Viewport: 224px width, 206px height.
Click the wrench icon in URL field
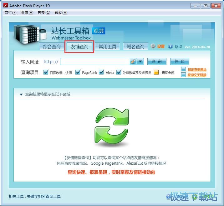(133, 61)
